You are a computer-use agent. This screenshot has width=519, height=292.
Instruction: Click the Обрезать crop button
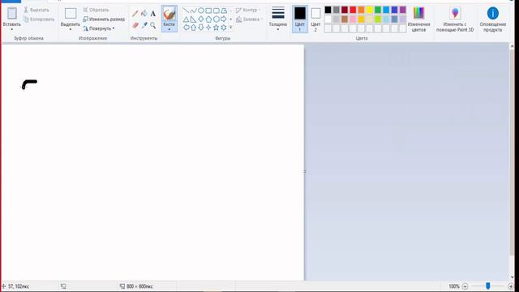(x=96, y=10)
